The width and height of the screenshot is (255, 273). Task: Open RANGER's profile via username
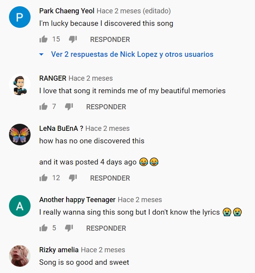[53, 78]
